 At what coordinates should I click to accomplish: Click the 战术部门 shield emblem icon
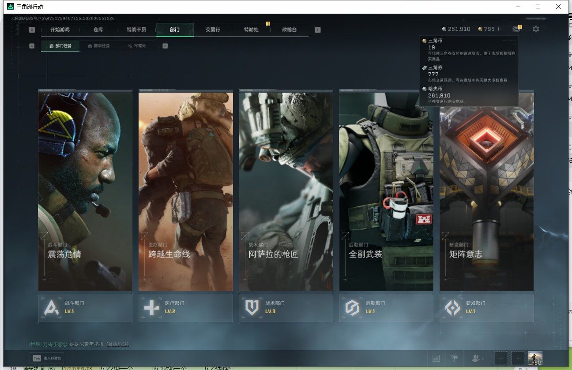point(252,307)
